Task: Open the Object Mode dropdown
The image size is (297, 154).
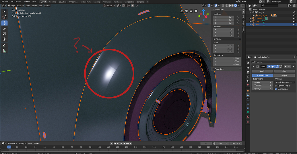Action: tap(16, 5)
